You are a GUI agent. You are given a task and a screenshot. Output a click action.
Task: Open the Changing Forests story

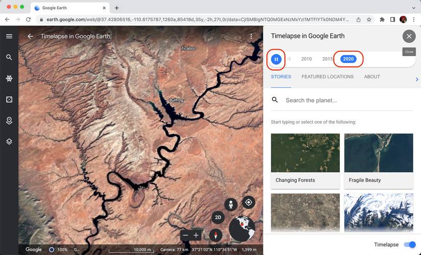305,161
